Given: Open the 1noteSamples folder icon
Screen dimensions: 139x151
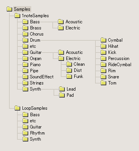Looking at the screenshot, I should 17,16.
